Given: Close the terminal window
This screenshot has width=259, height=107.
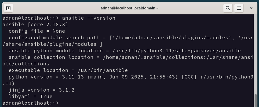Looking at the screenshot, I should click(x=251, y=8).
